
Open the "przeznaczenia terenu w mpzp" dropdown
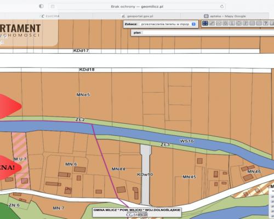pyautogui.click(x=168, y=24)
